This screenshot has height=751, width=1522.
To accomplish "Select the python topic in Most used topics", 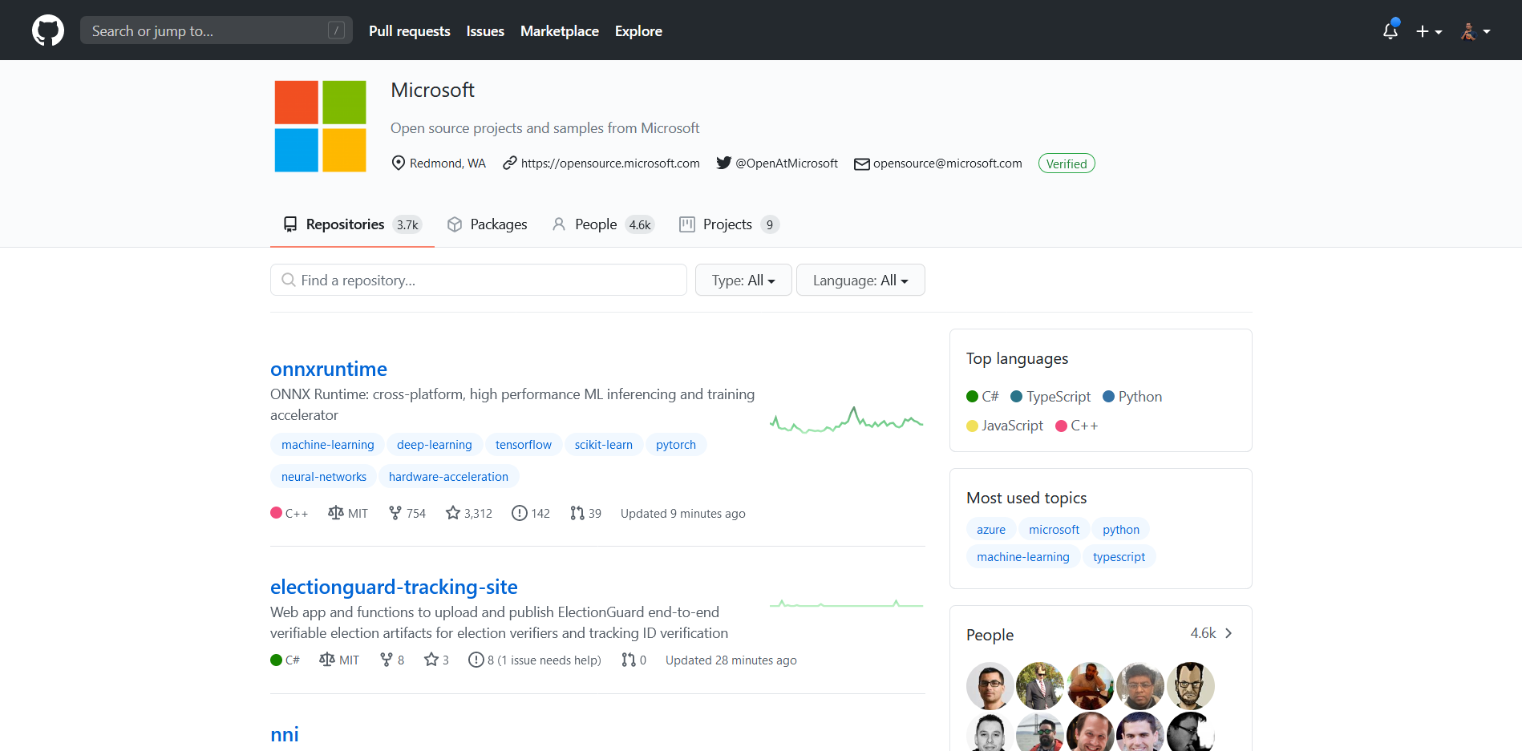I will click(1120, 530).
